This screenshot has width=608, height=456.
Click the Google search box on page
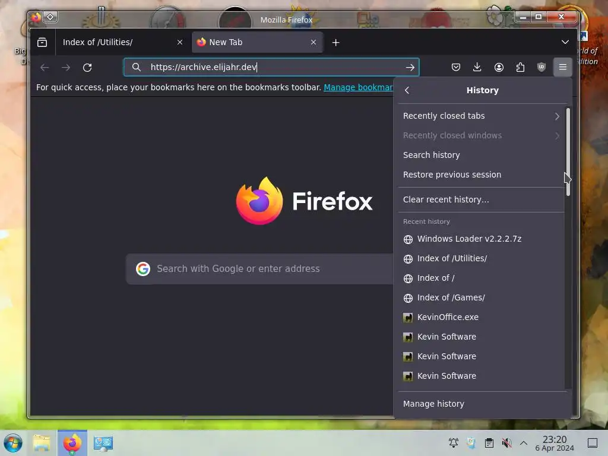[260, 269]
